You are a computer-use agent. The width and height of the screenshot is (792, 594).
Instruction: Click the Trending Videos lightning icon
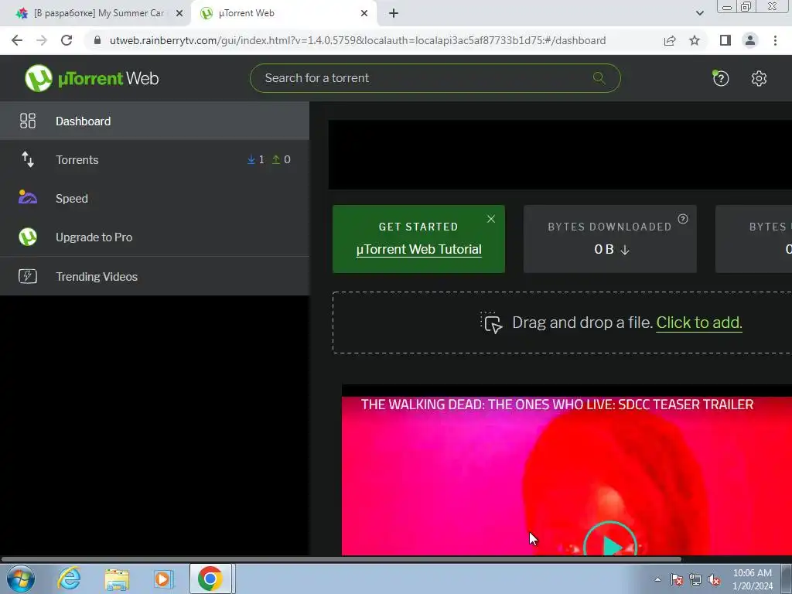pyautogui.click(x=28, y=276)
